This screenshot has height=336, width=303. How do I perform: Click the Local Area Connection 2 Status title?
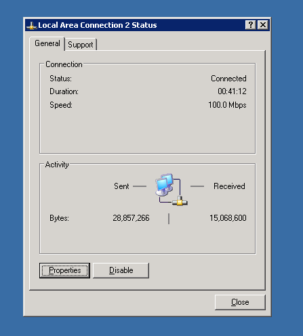point(98,25)
